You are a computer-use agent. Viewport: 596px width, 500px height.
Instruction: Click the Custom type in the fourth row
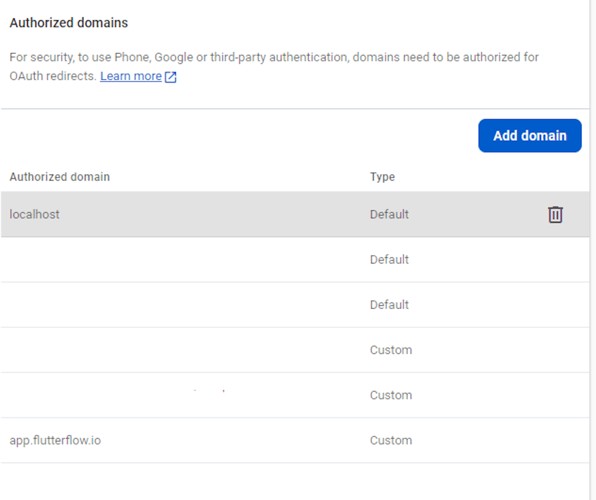tap(390, 350)
